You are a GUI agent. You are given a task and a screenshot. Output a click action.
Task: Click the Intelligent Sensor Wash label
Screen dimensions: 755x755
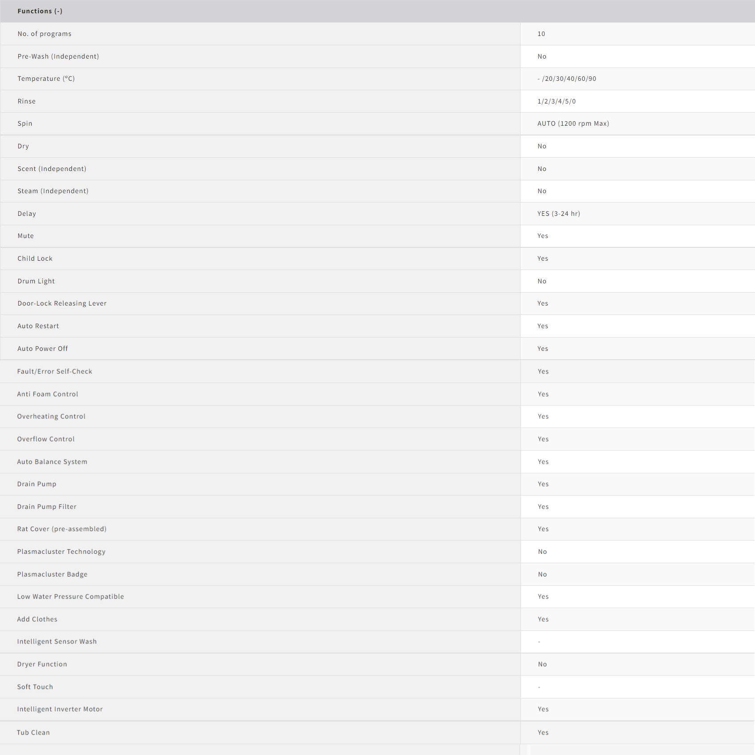(x=57, y=641)
